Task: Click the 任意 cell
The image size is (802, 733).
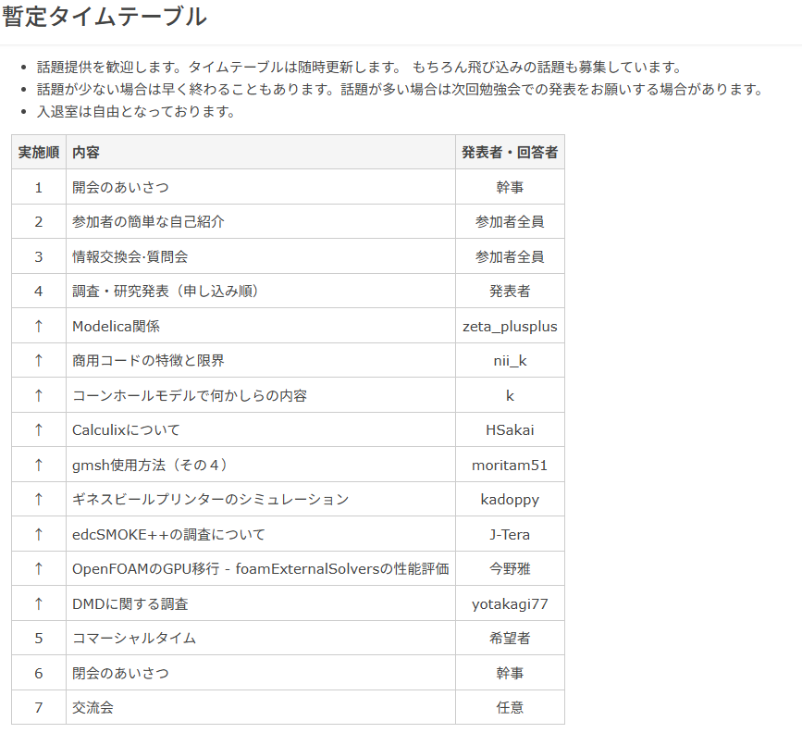Action: tap(510, 707)
